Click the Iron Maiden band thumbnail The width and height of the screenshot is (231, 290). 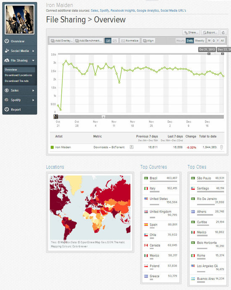tap(20, 19)
